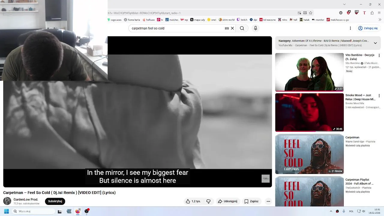Click the microphone icon in system tray
The image size is (384, 216).
pos(344,211)
